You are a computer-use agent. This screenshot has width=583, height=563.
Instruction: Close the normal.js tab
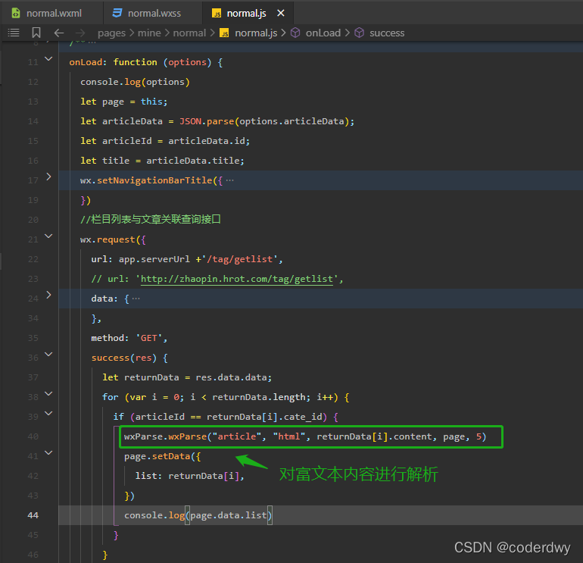[281, 13]
